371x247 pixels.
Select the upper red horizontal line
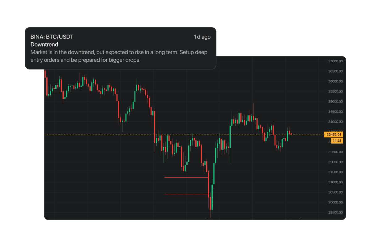[x=185, y=178]
